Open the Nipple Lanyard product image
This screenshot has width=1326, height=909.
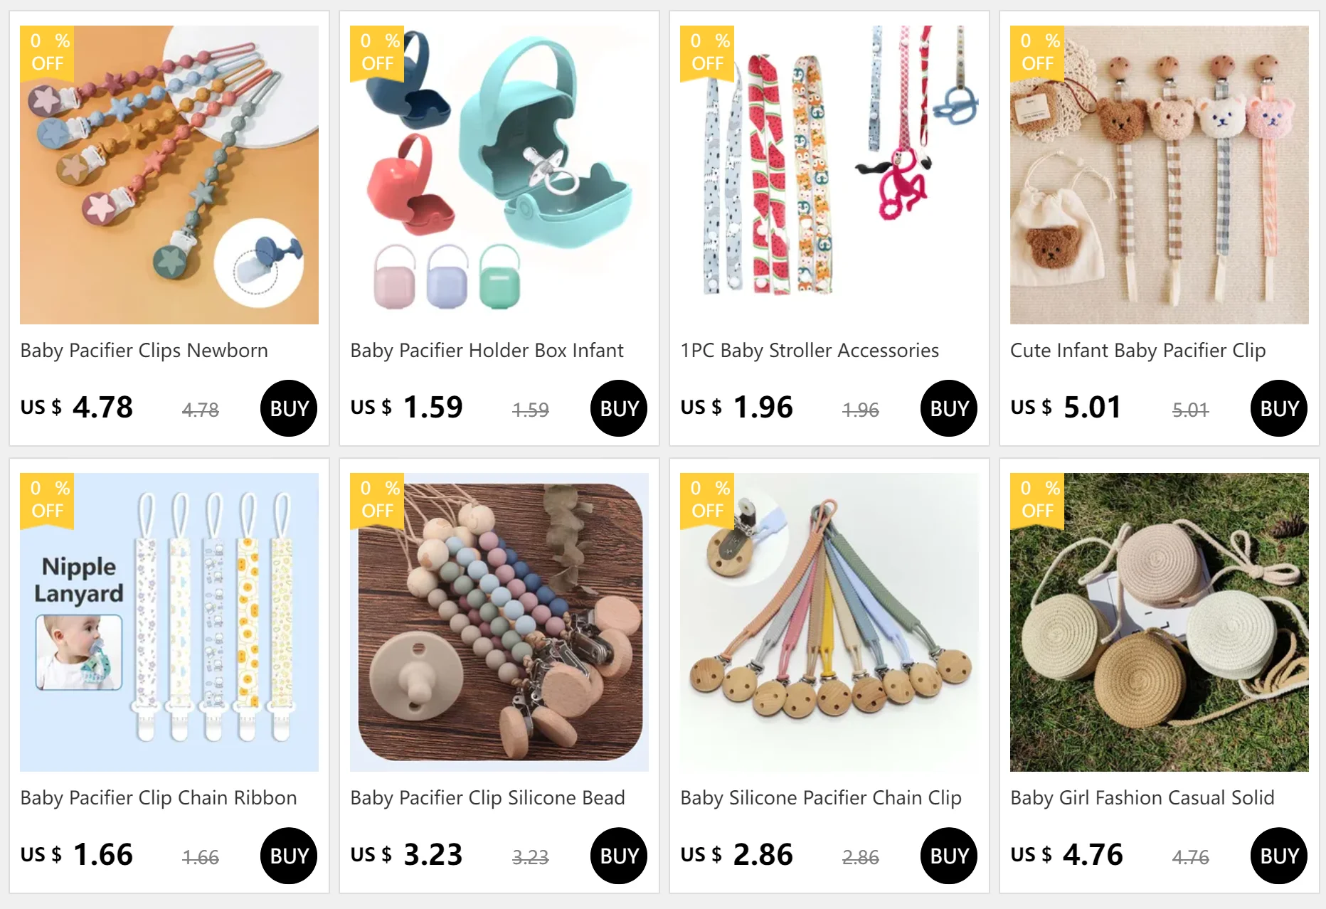tap(169, 622)
